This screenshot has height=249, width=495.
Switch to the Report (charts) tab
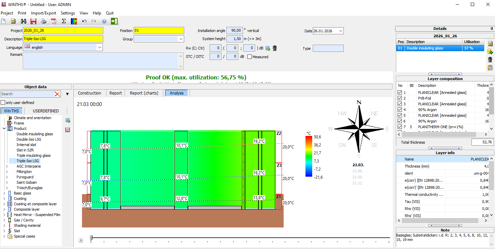pyautogui.click(x=144, y=93)
